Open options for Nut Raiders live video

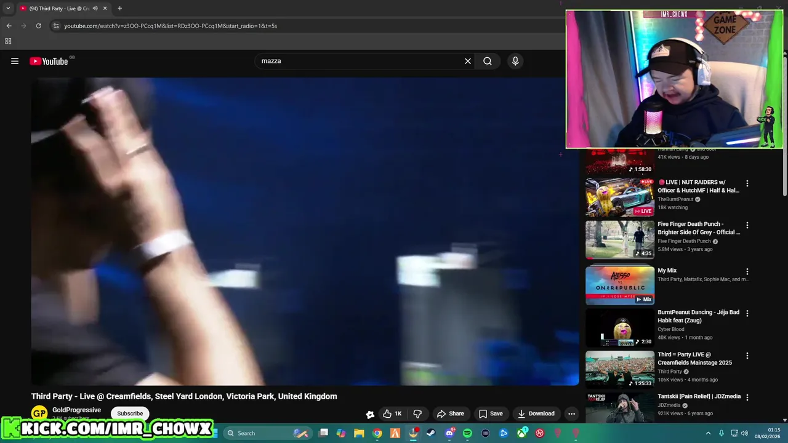pyautogui.click(x=747, y=183)
